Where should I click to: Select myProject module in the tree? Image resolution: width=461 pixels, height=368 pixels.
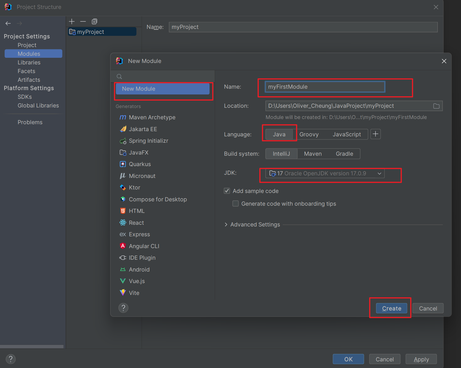tap(102, 32)
